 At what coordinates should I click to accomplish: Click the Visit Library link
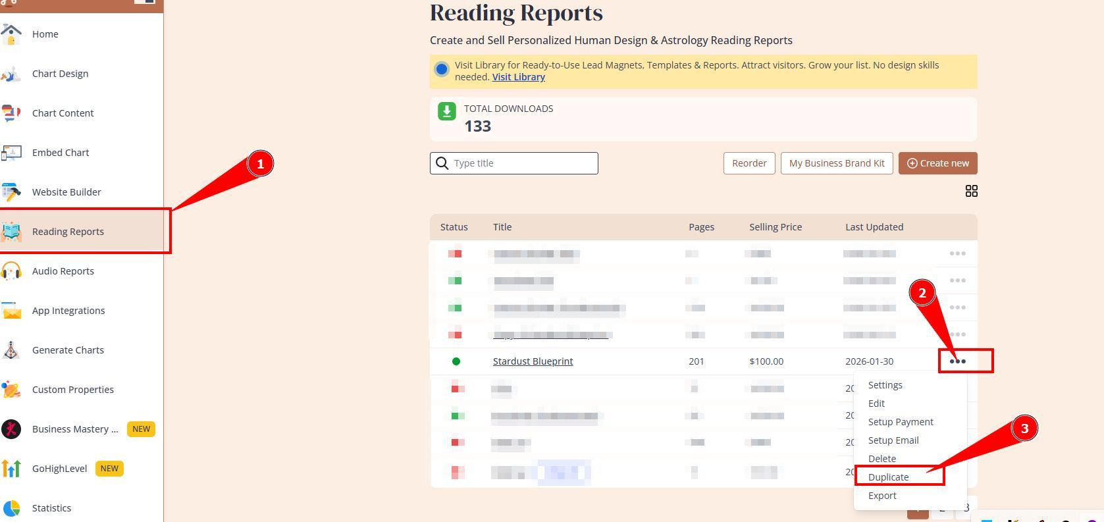tap(518, 77)
